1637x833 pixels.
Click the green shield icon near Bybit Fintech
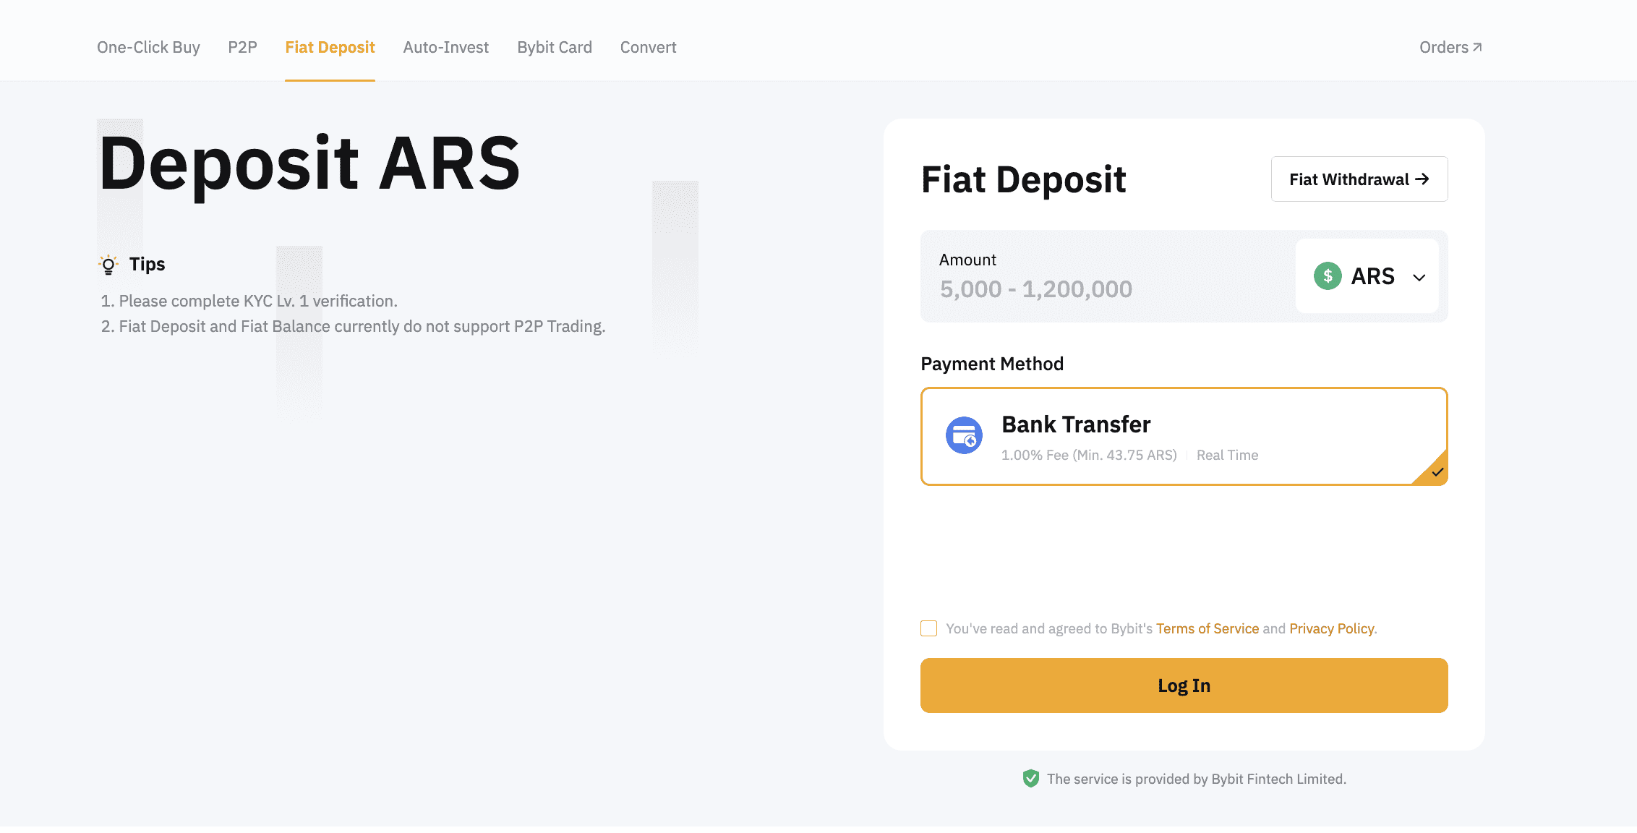1031,779
